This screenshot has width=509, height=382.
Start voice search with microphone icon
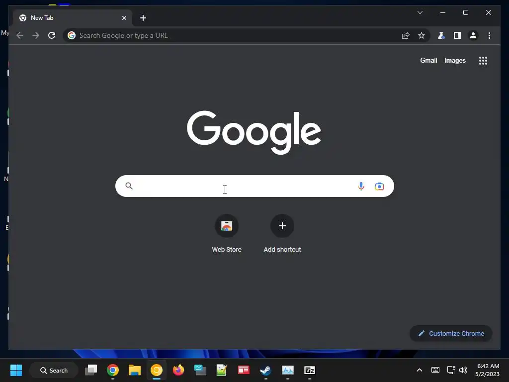pos(361,186)
